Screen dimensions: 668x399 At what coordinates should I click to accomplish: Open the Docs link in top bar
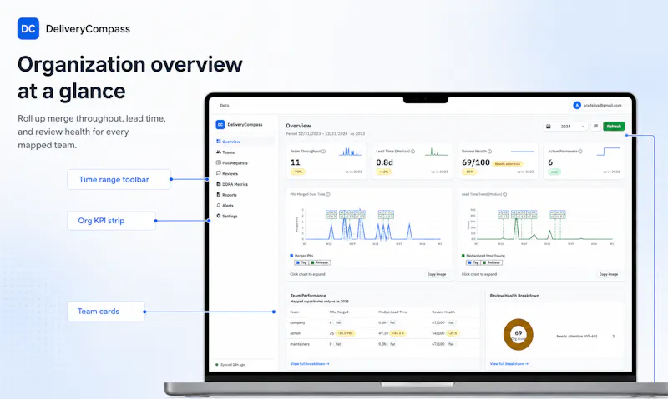click(x=225, y=106)
